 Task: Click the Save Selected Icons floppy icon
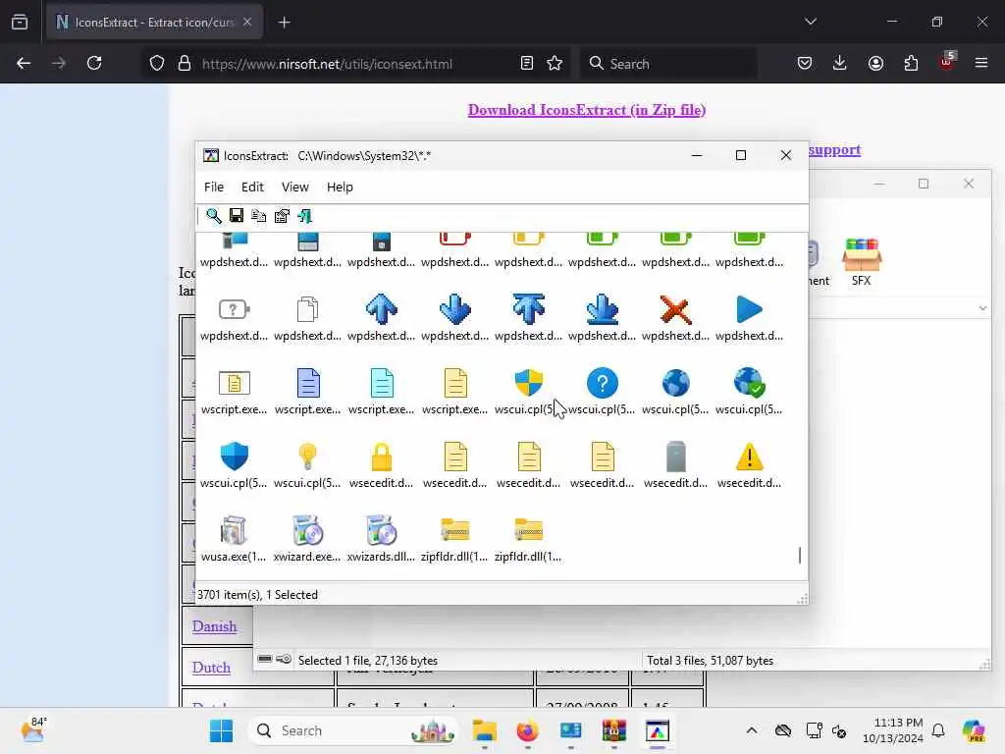237,215
